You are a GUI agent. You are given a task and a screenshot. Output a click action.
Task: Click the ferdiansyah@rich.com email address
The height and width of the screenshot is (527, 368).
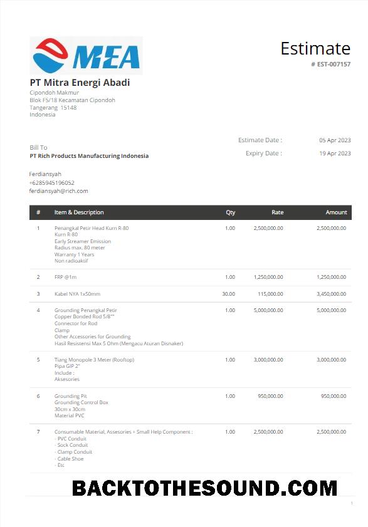tap(58, 191)
